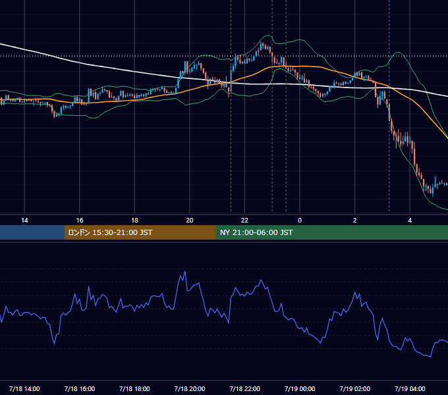The image size is (448, 395).
Task: Click hour label 0 on price chart axis
Action: click(x=300, y=221)
